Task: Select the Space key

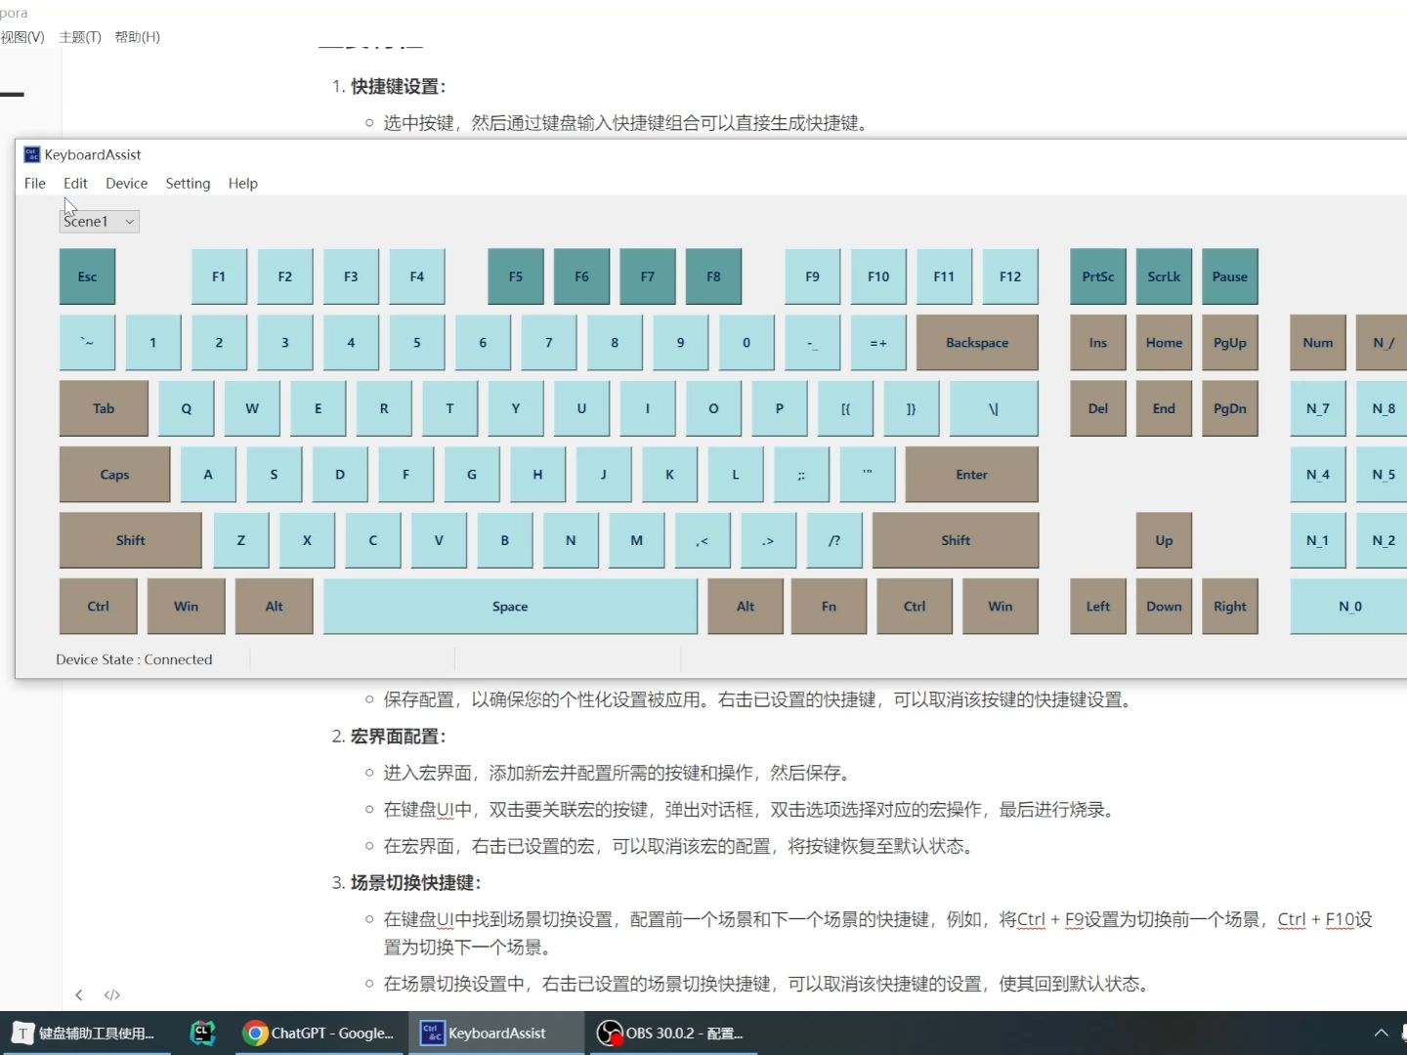Action: coord(510,607)
